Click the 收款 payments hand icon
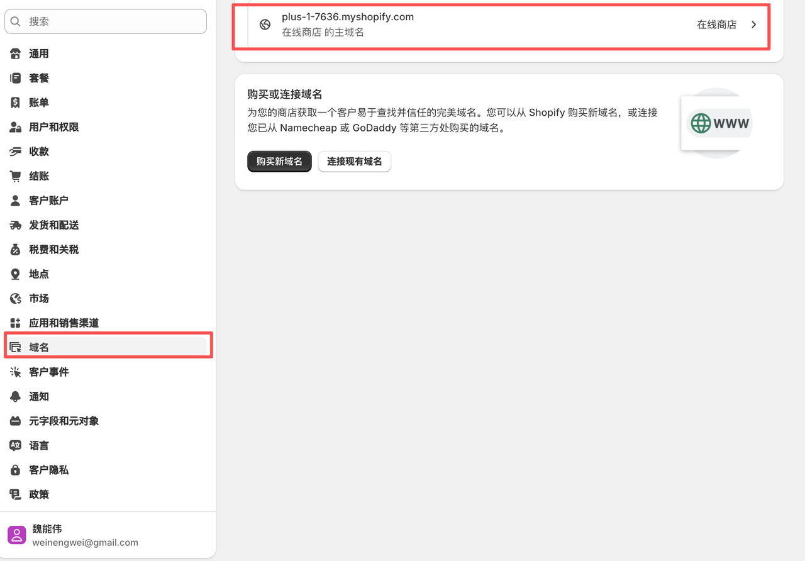 16,152
